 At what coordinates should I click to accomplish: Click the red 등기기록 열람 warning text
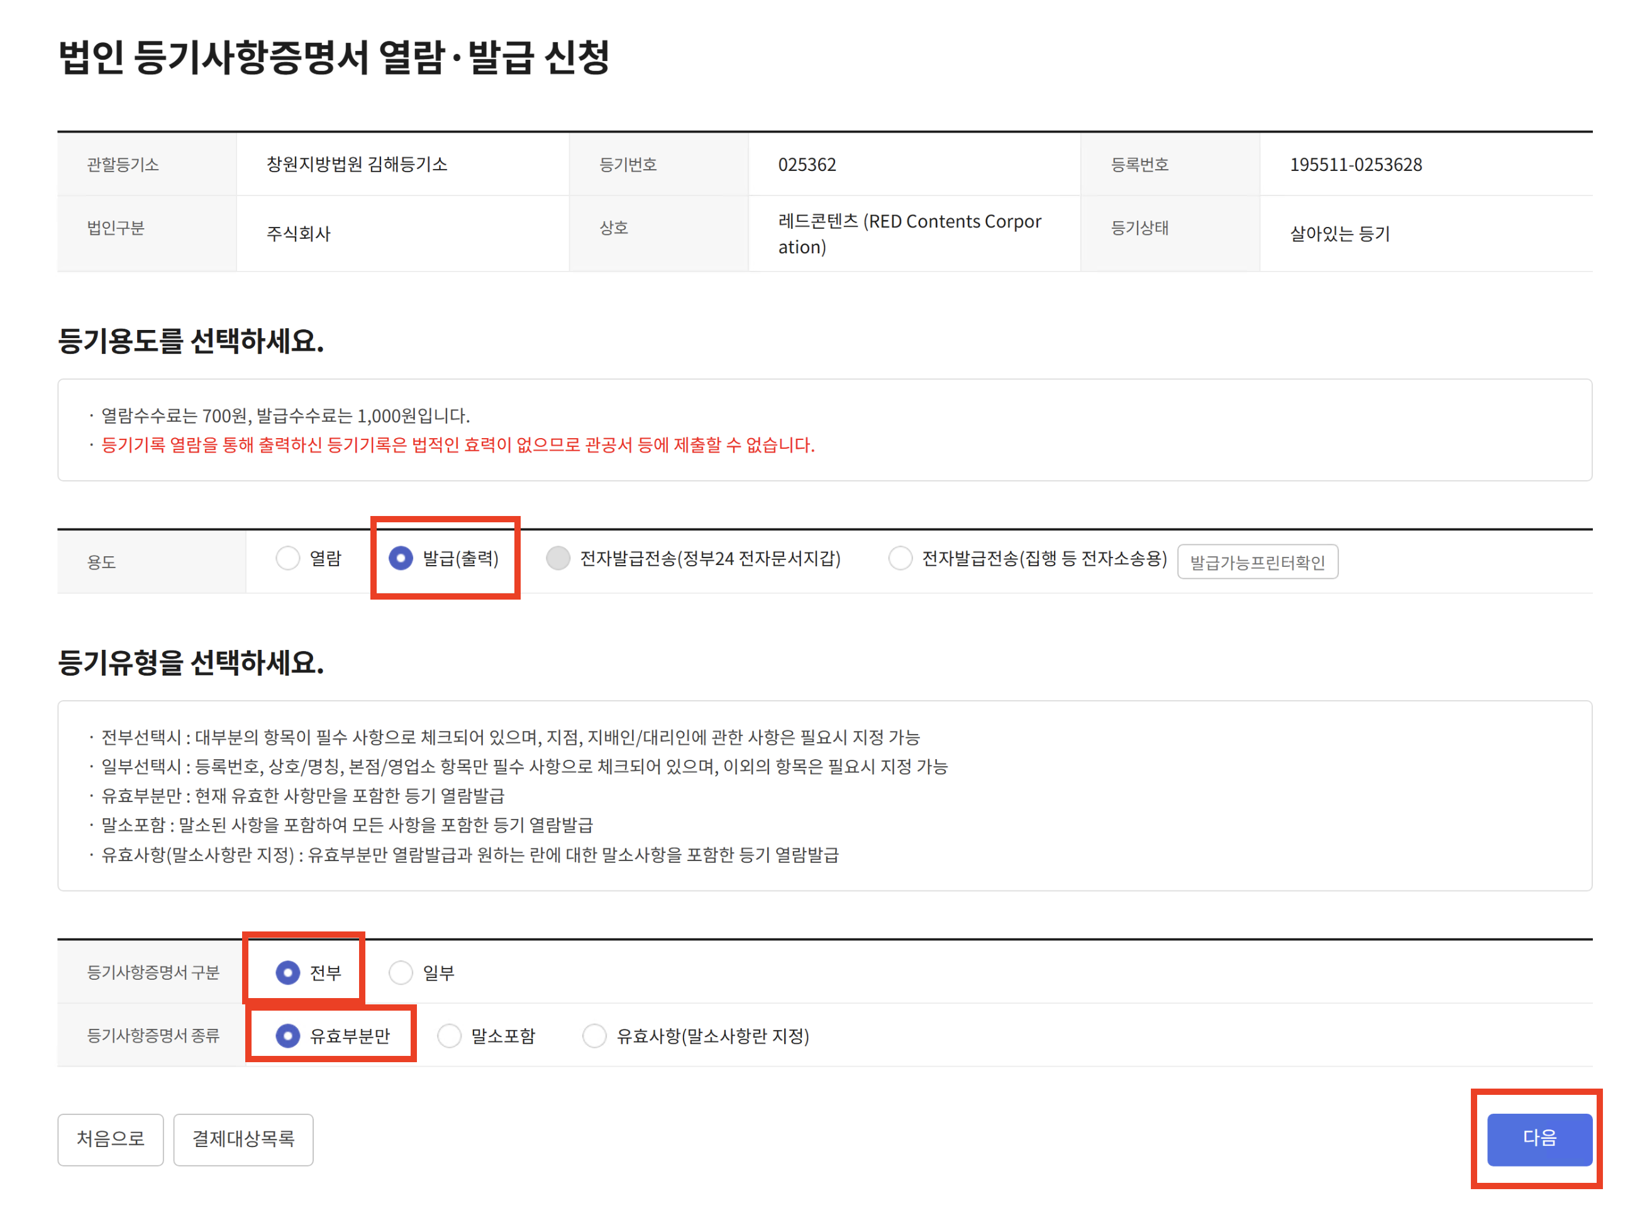(x=458, y=446)
